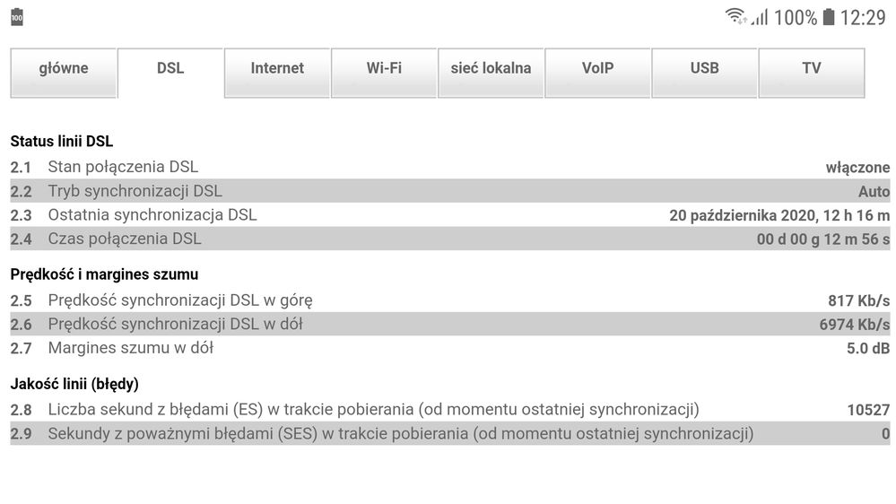Go to the sieć lokalna tab

pyautogui.click(x=491, y=69)
